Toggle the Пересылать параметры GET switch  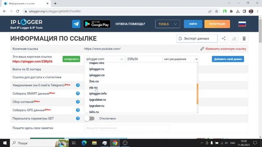pos(89,118)
